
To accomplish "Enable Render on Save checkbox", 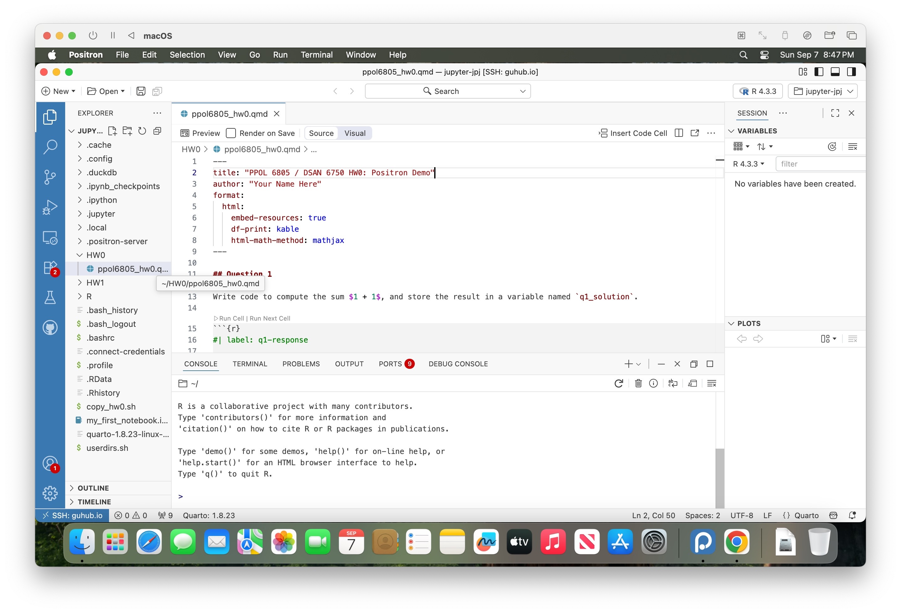I will pyautogui.click(x=231, y=133).
